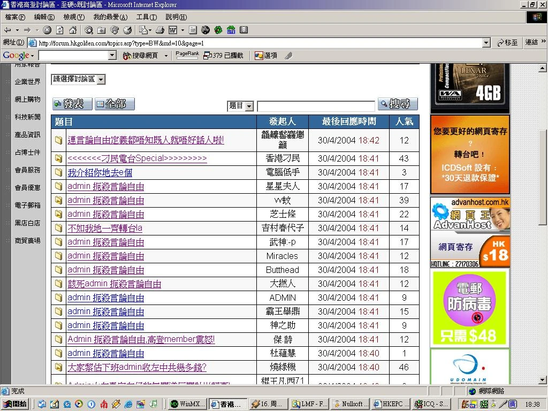The width and height of the screenshot is (548, 411).
Task: Expand the Google search box history dropdown
Action: pos(112,56)
